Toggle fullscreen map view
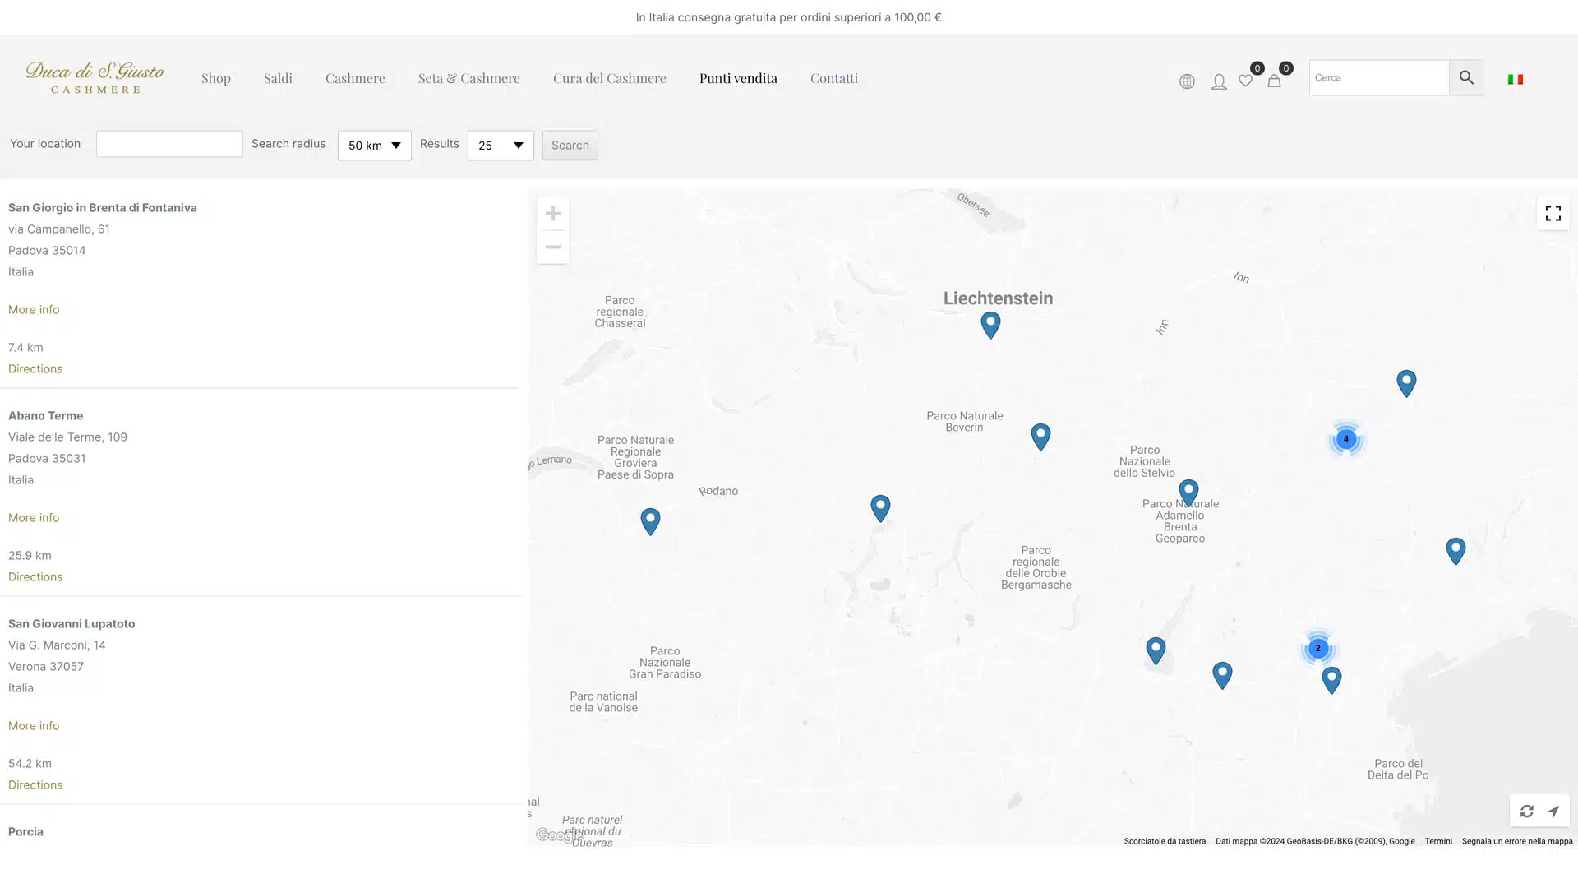The width and height of the screenshot is (1578, 888). pyautogui.click(x=1553, y=214)
